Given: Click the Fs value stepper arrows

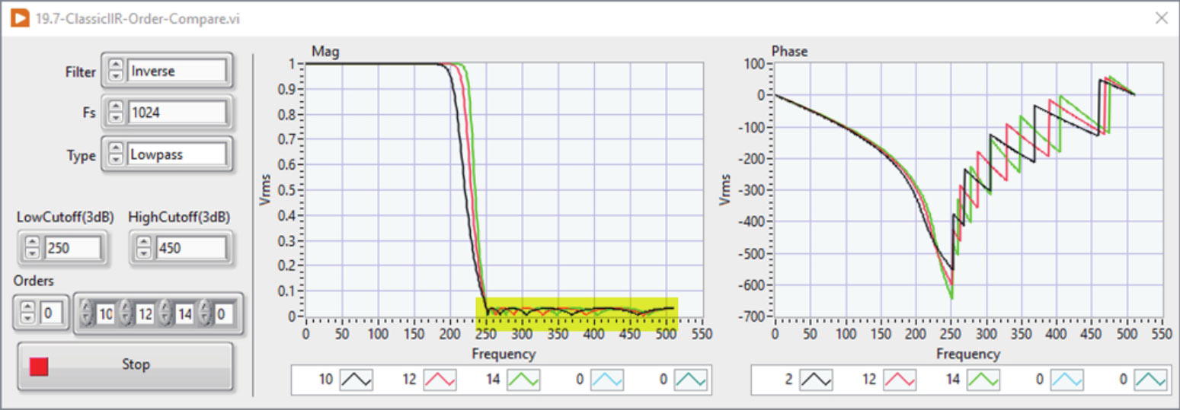Looking at the screenshot, I should pyautogui.click(x=115, y=113).
